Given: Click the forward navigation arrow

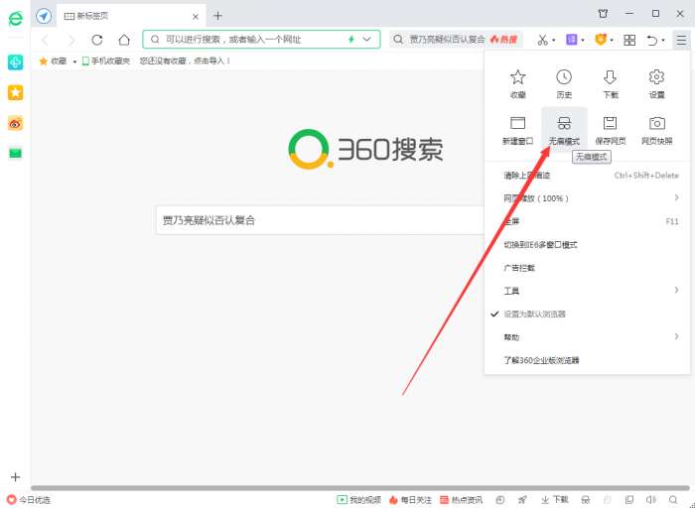Looking at the screenshot, I should click(71, 41).
